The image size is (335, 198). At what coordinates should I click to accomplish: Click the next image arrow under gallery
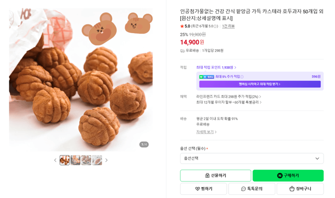106,160
